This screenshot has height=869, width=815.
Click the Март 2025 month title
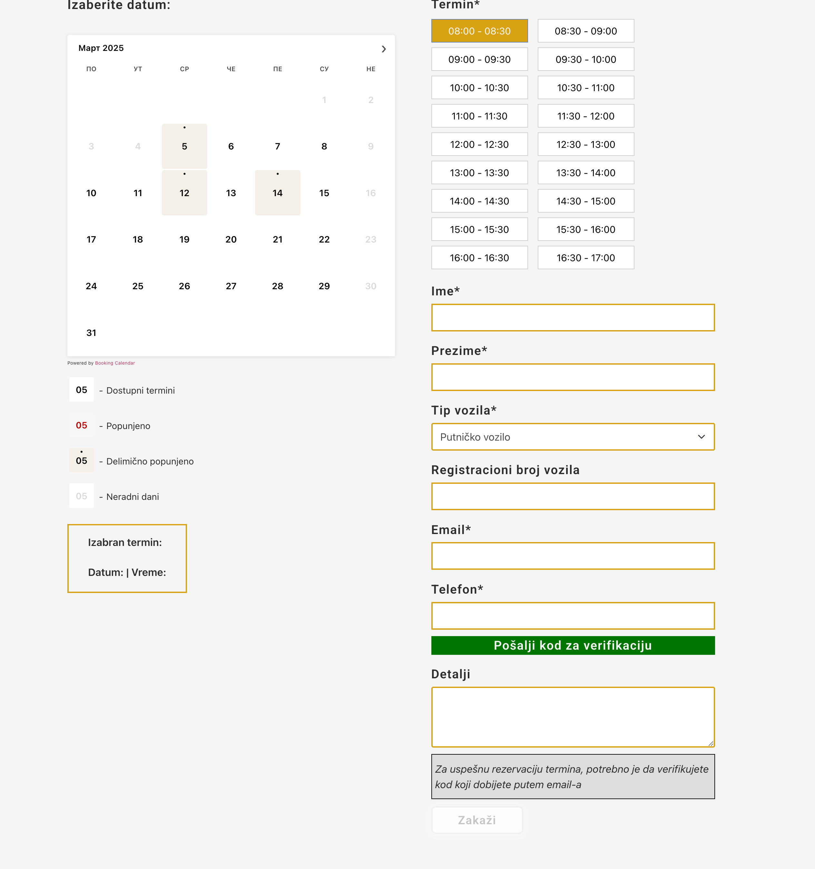click(101, 48)
